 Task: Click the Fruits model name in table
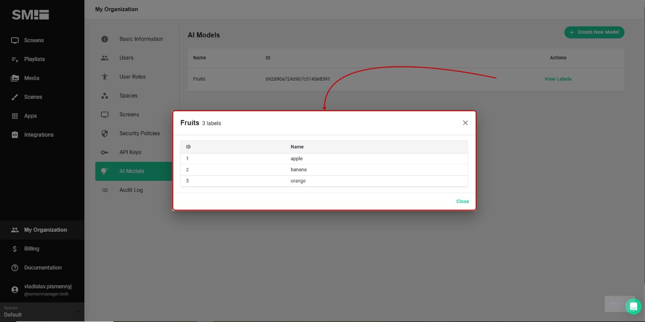point(199,79)
